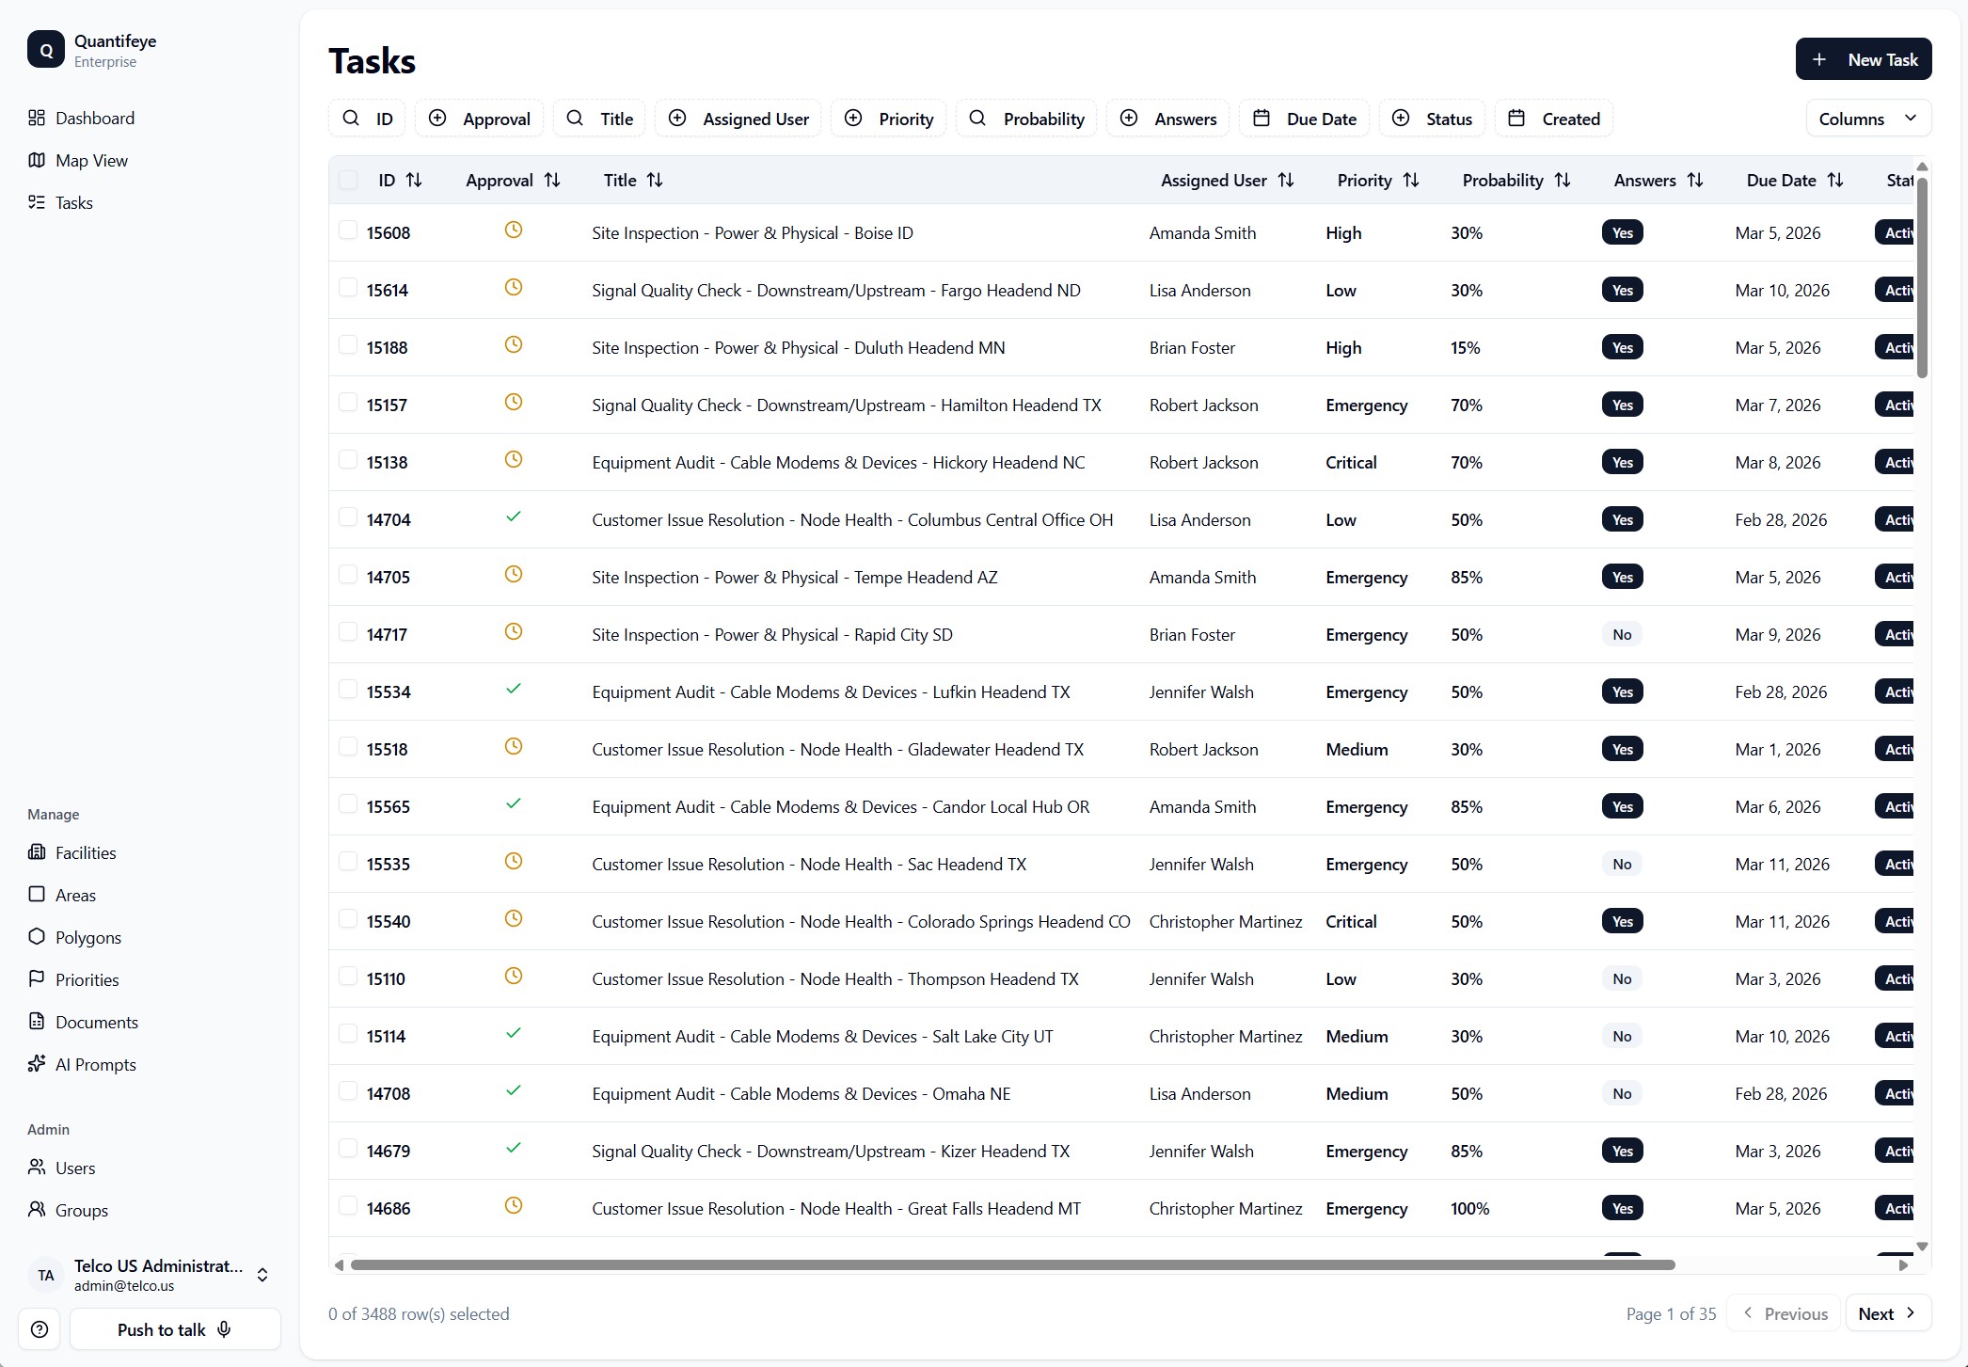This screenshot has width=1968, height=1367.
Task: Sort by Answers column arrows
Action: click(1695, 181)
